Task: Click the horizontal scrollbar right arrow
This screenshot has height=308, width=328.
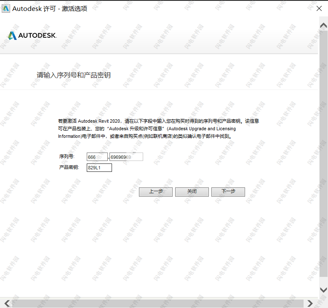Action: pos(310,303)
